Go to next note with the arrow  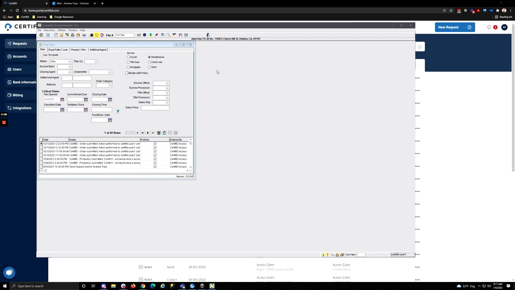point(138,133)
